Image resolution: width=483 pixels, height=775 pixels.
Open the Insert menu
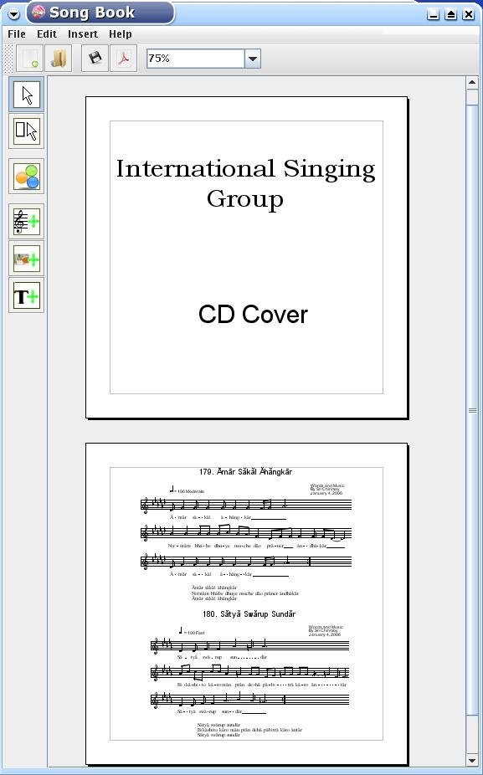point(83,34)
